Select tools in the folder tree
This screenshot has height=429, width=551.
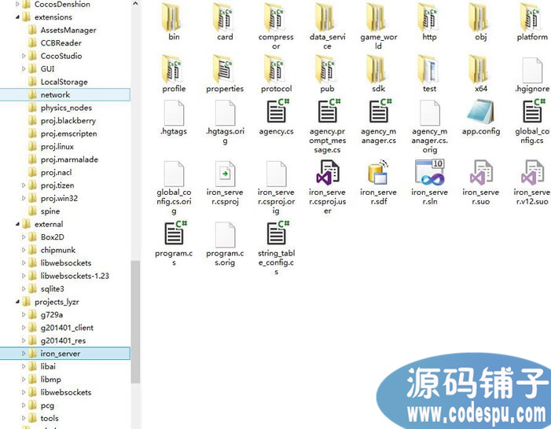point(50,418)
